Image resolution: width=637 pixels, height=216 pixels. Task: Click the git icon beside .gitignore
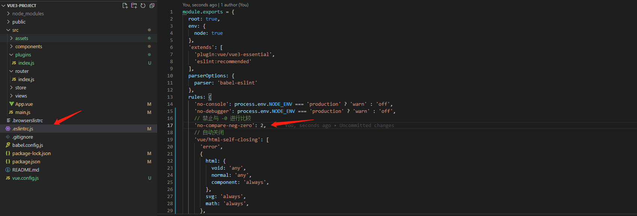[8, 137]
